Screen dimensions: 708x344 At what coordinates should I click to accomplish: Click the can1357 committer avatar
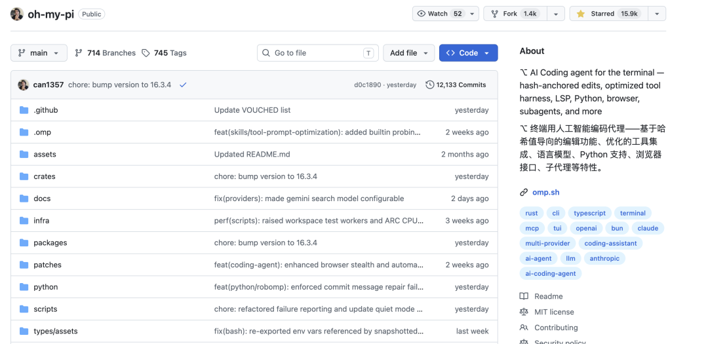click(24, 85)
